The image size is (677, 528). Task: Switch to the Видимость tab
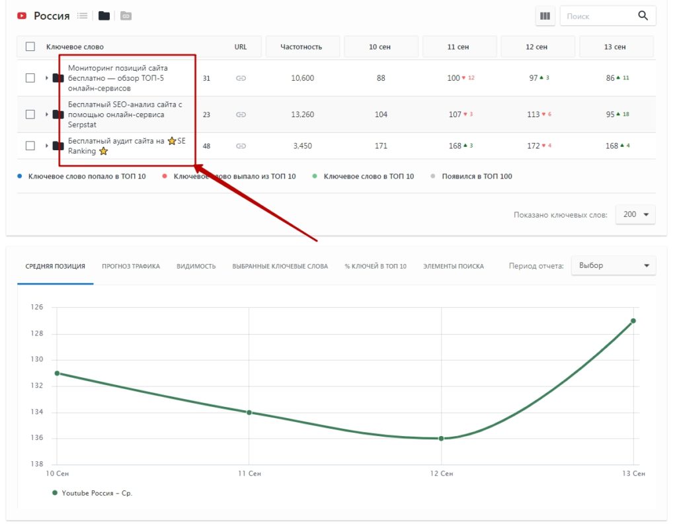[196, 266]
